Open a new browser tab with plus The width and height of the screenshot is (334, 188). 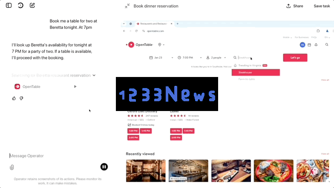click(177, 24)
